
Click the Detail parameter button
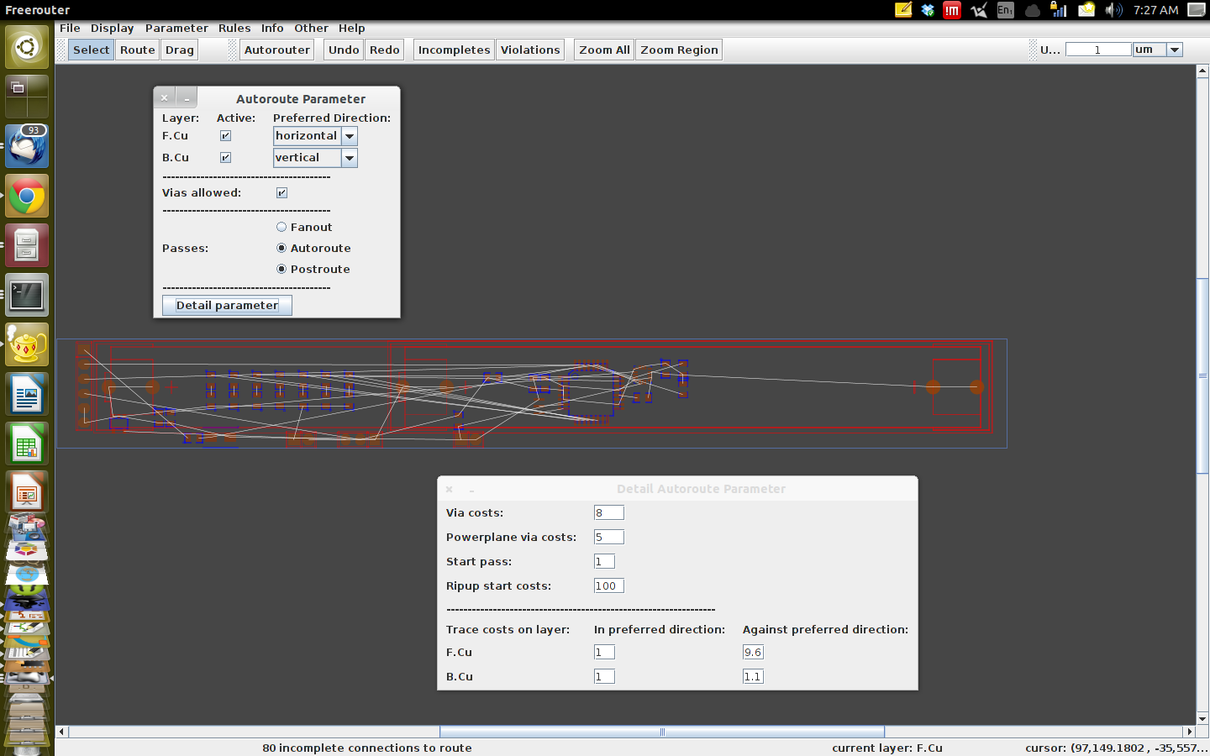(x=227, y=306)
